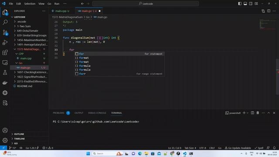This screenshot has height=157, width=279.
Task: Switch to the PROBLEMS panel tab
Action: pos(58,113)
